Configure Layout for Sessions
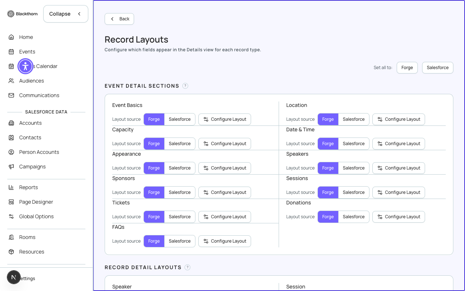This screenshot has width=465, height=291. [399, 192]
